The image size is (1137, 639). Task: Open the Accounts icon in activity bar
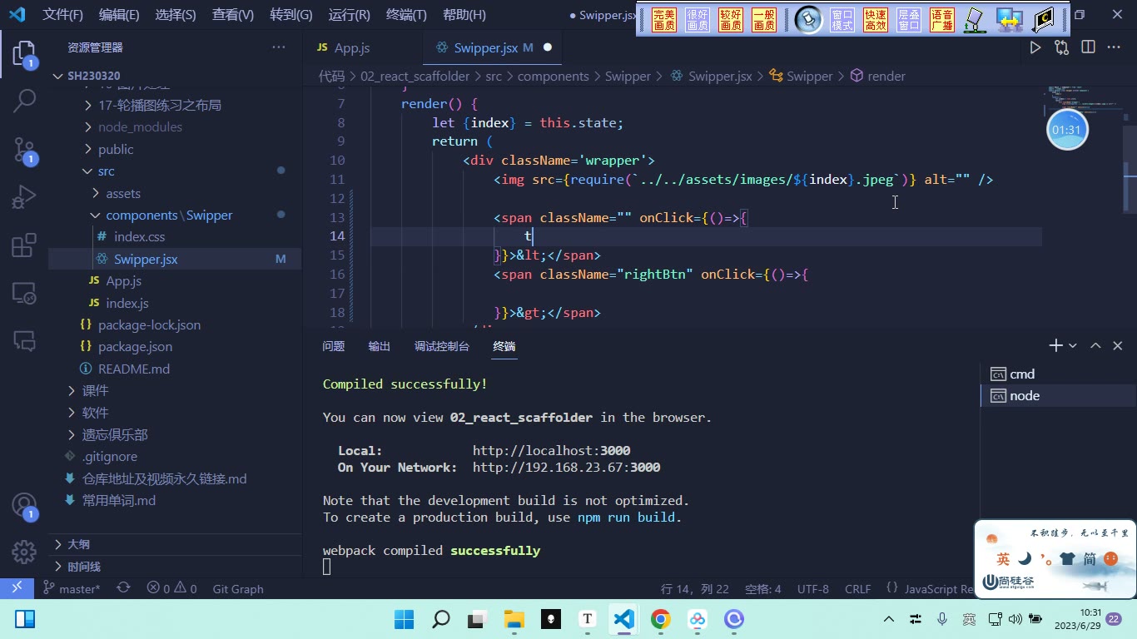[24, 505]
